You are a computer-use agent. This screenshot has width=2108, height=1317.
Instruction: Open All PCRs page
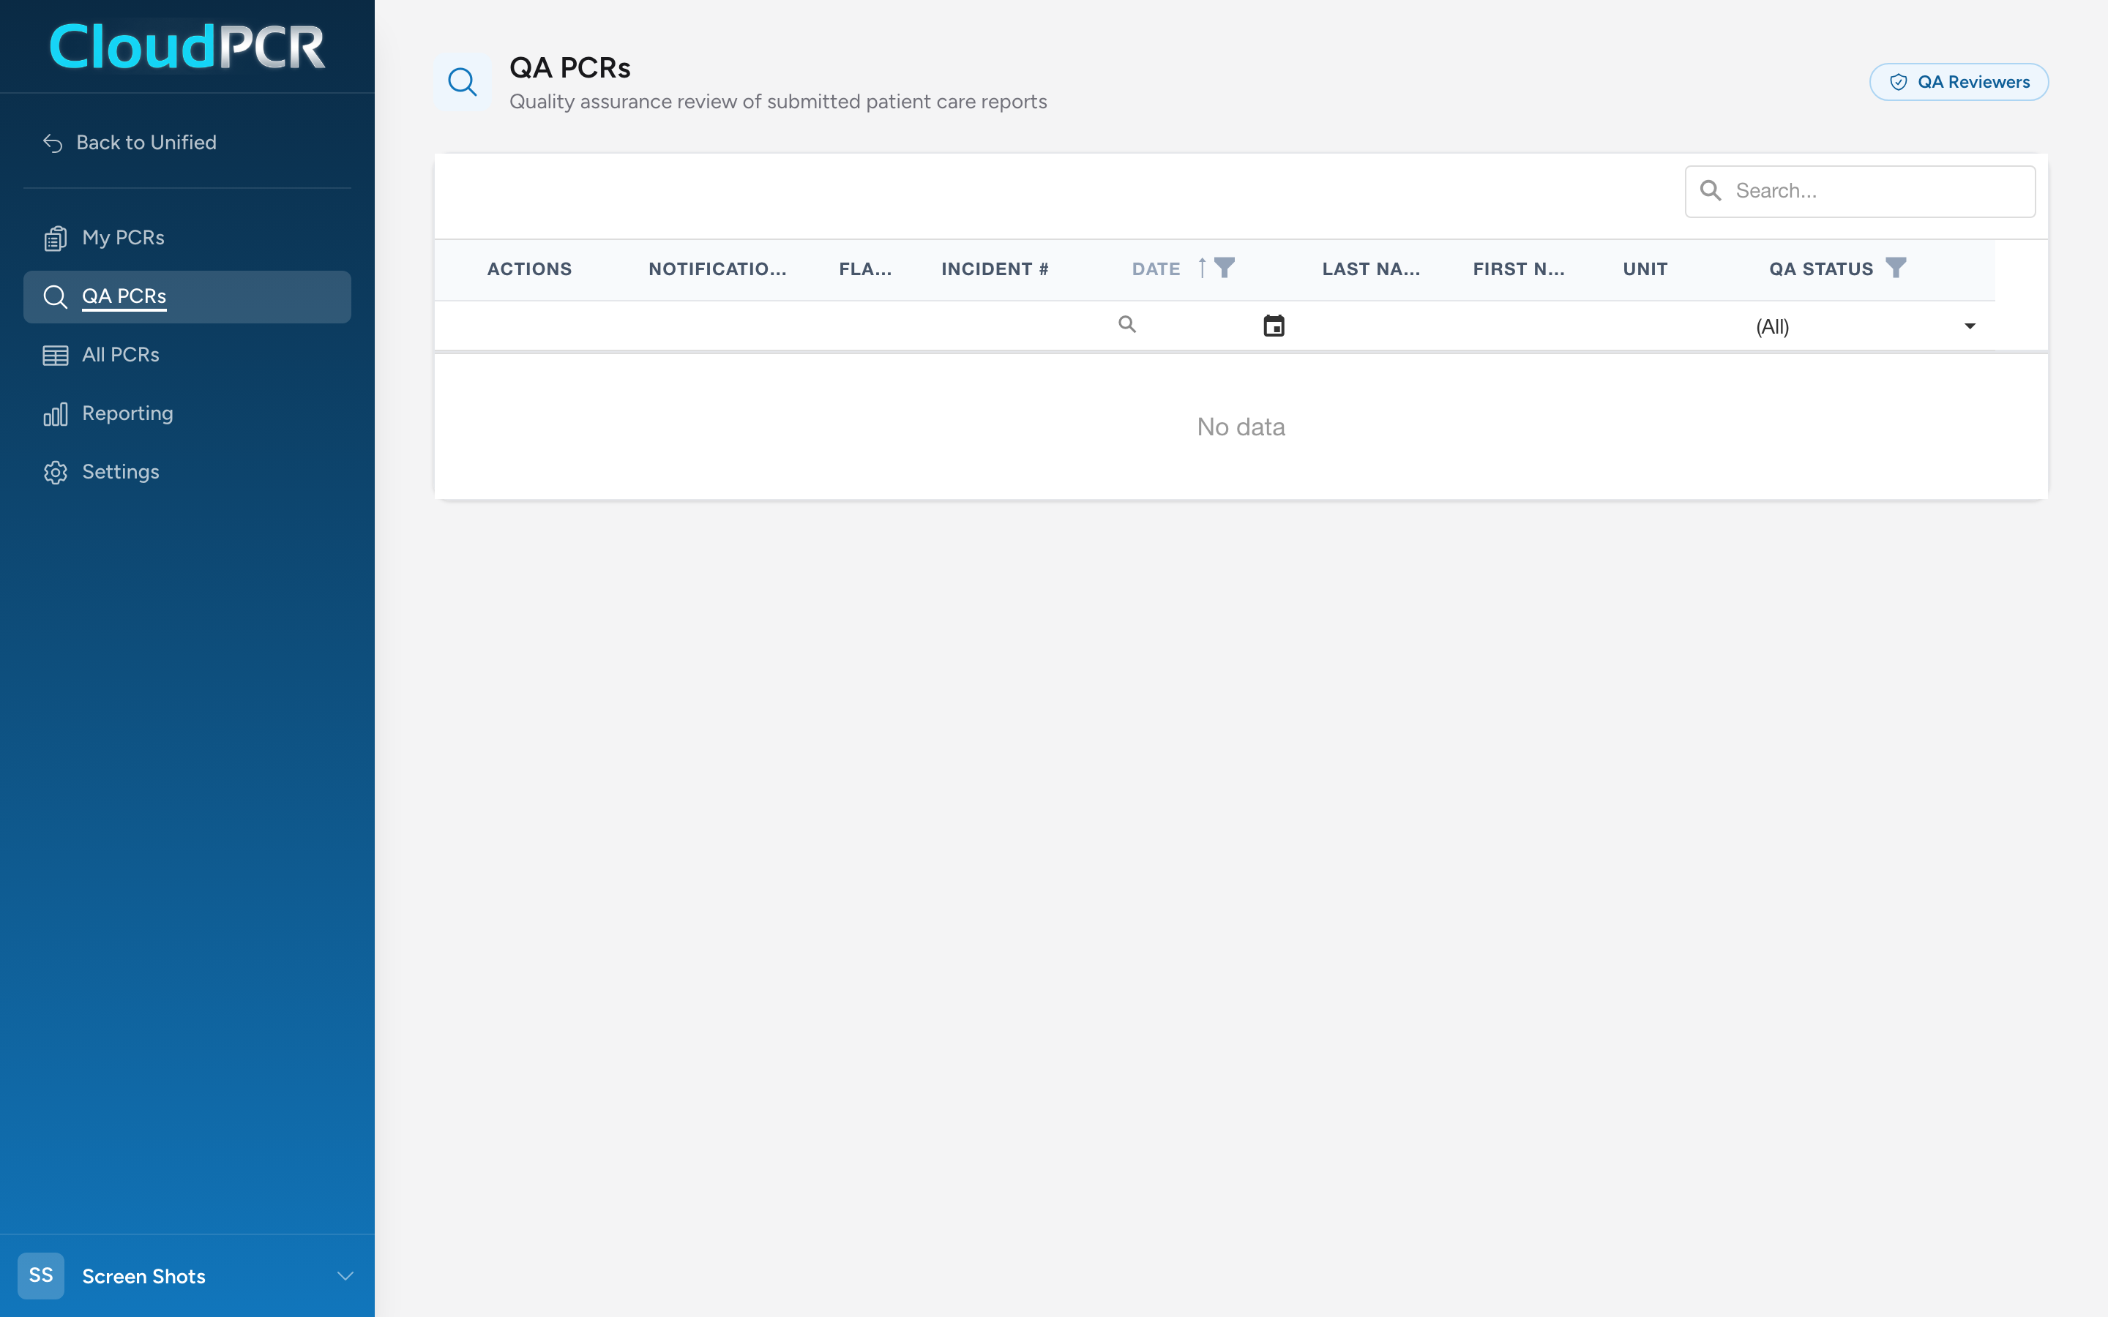point(187,356)
